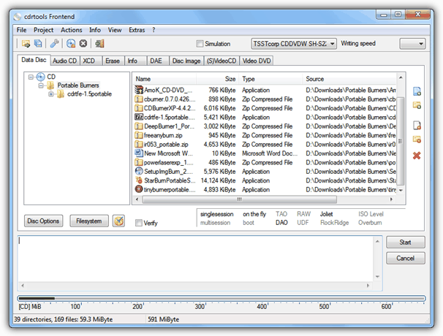443x336 pixels.
Task: Click the save project toolbar icon
Action: 38,44
